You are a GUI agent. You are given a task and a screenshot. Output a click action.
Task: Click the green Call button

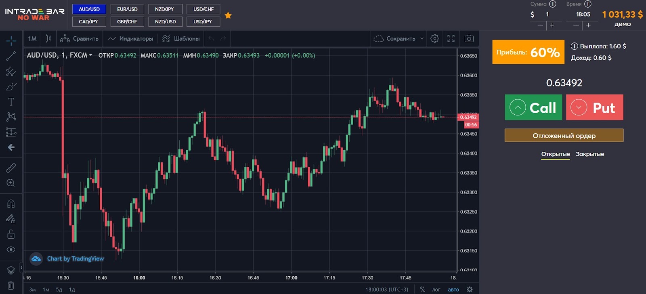(x=533, y=107)
